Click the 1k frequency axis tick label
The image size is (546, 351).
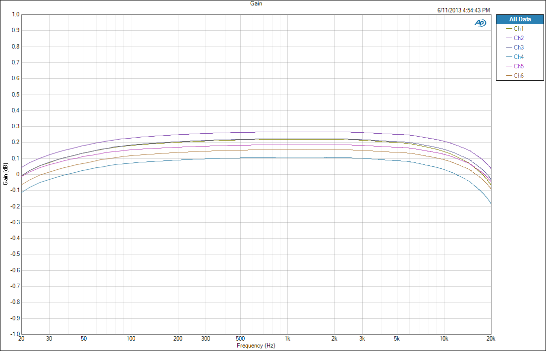pos(287,339)
